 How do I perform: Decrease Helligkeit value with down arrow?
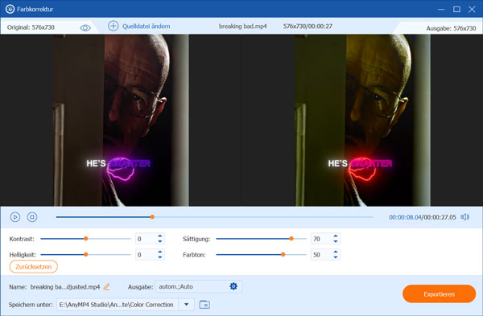tap(160, 257)
